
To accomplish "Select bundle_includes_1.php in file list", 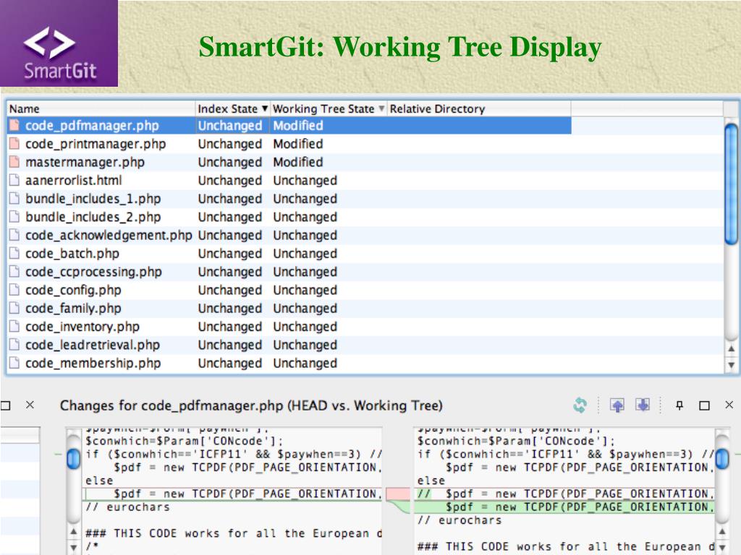I will (x=93, y=199).
